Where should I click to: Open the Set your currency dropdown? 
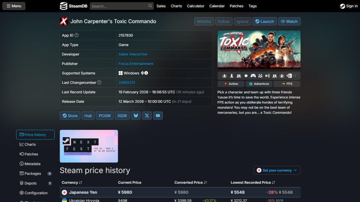(x=277, y=170)
